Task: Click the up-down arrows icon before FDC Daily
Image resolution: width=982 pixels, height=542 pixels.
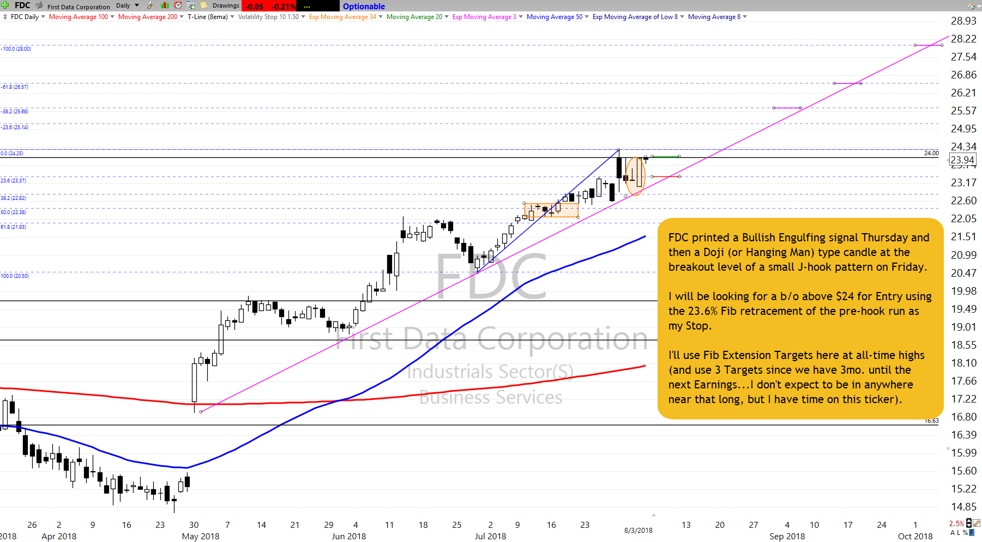Action: tap(5, 17)
